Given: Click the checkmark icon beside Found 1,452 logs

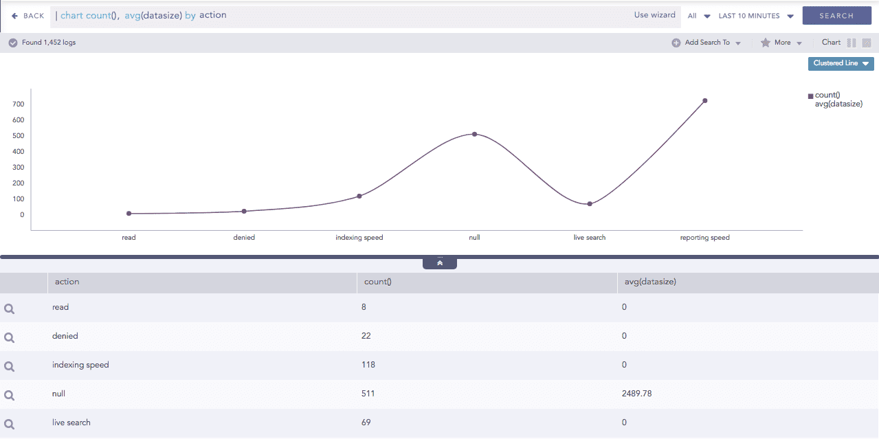Looking at the screenshot, I should click(x=12, y=42).
